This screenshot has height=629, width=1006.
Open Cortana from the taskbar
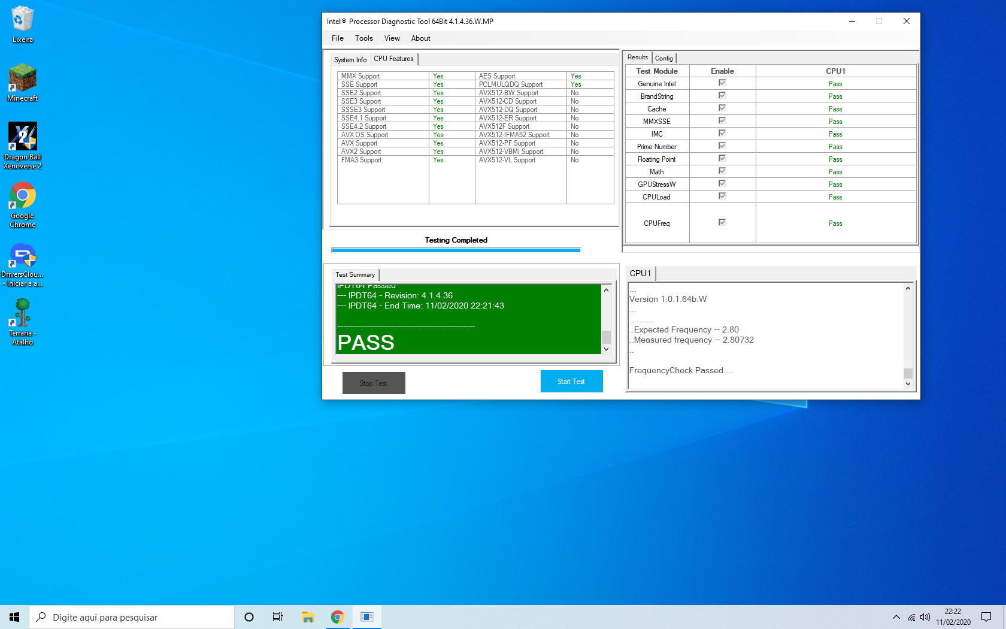click(x=249, y=617)
